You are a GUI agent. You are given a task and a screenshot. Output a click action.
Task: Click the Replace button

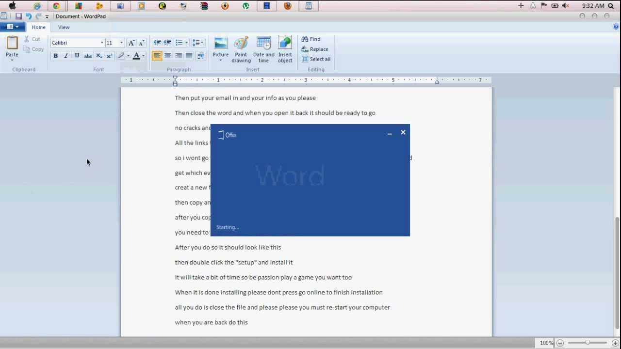click(x=315, y=49)
